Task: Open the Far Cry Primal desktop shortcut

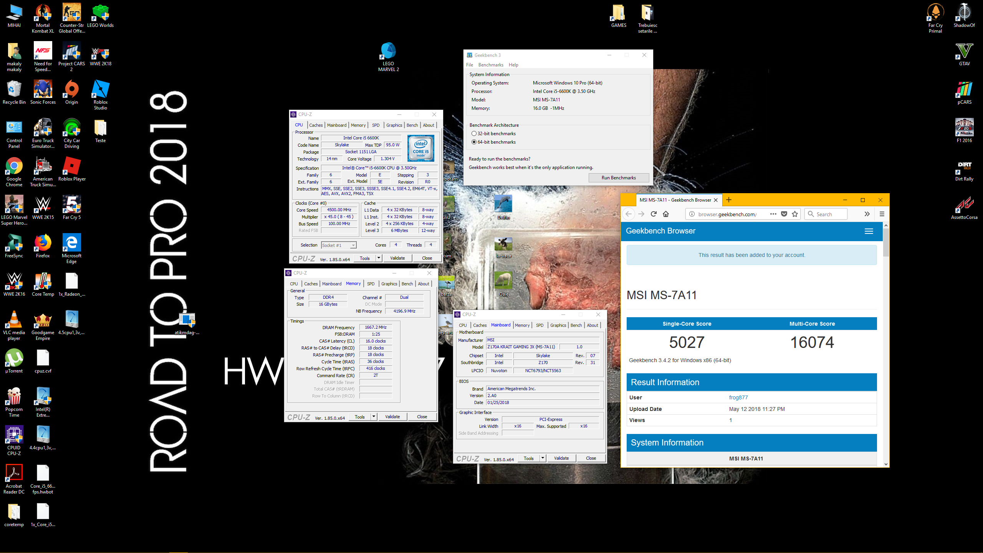Action: (935, 18)
